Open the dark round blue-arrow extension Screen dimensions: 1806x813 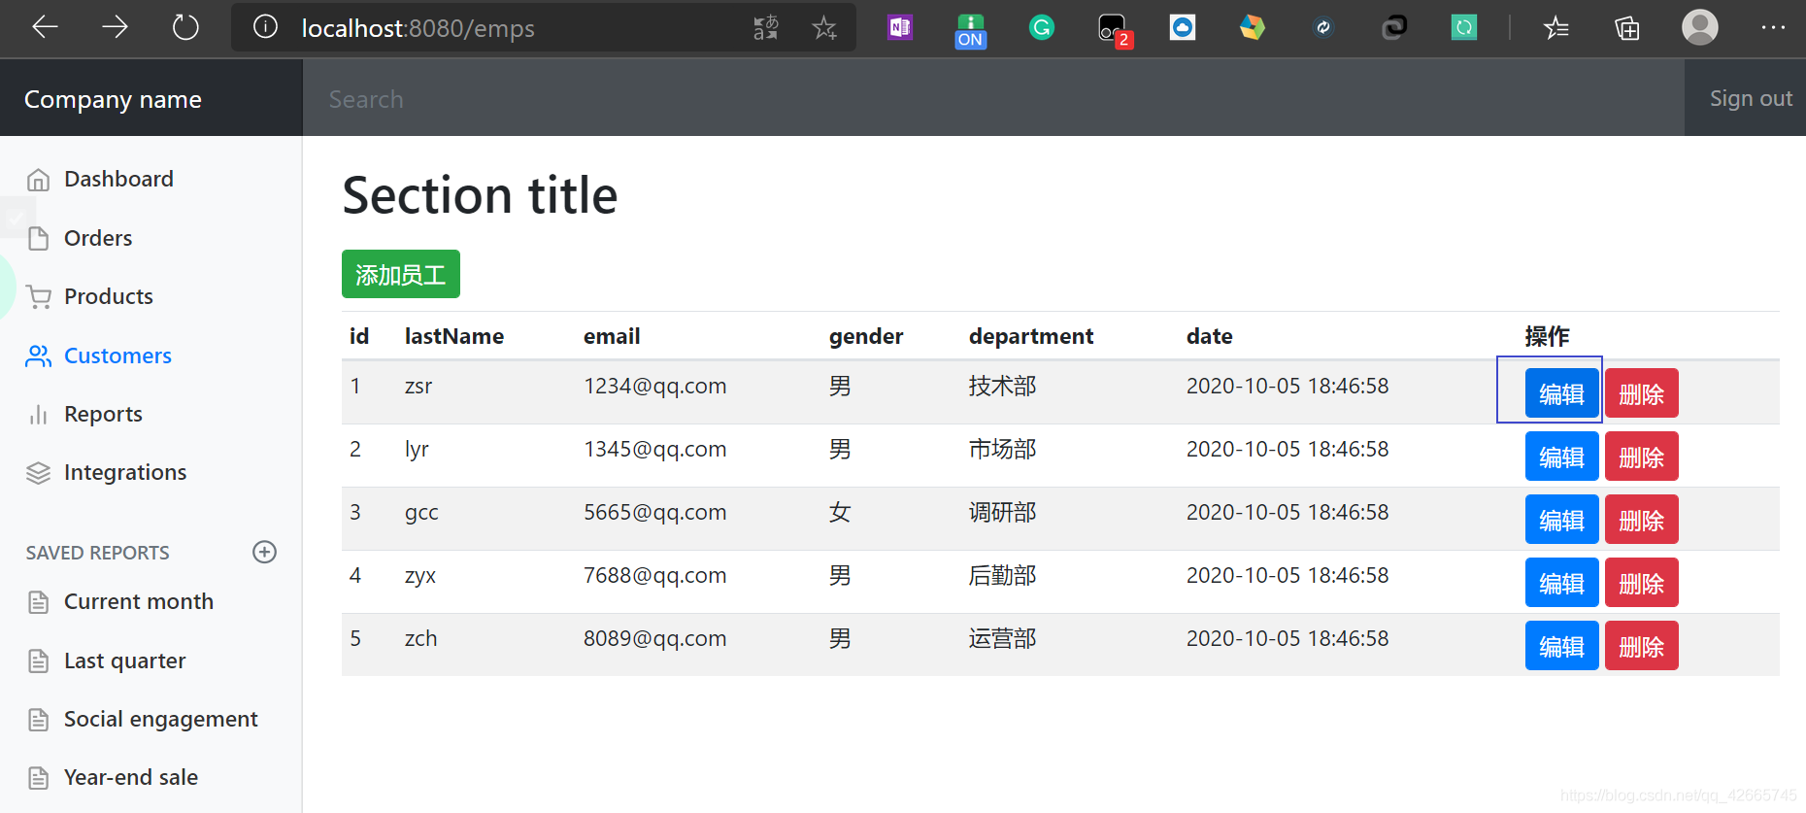1322,27
